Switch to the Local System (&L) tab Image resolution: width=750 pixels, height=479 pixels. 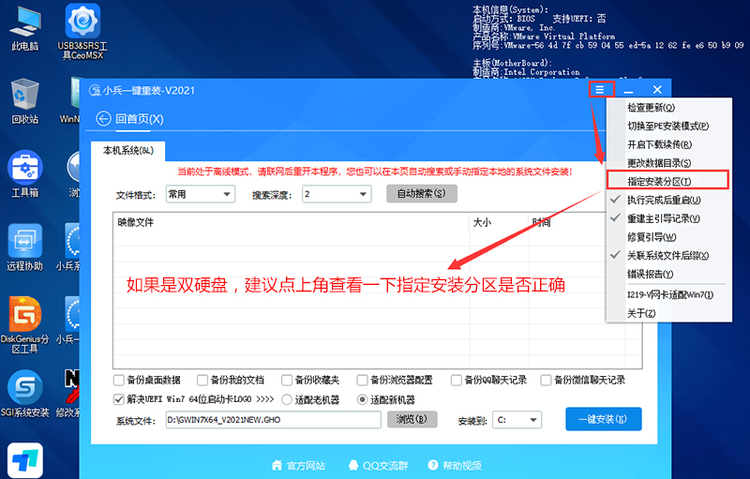coord(128,151)
